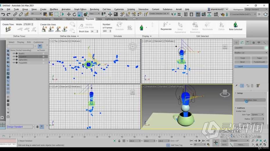Click the Scene Explorer filter funnel button
Screen dimensions: 270x151
[40, 46]
